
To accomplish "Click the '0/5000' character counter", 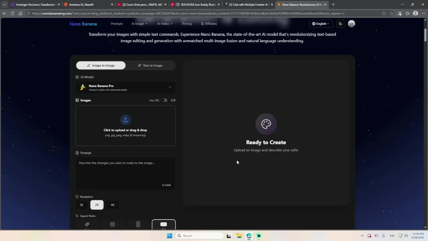I will click(x=167, y=185).
